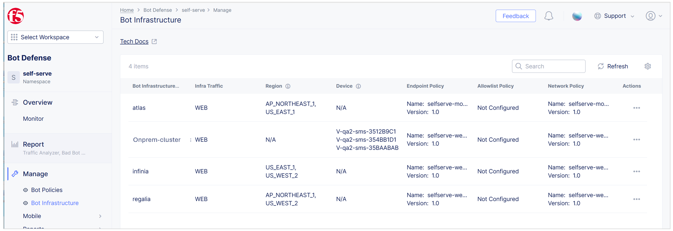This screenshot has width=673, height=231.
Task: Open the user account dropdown
Action: tap(654, 16)
